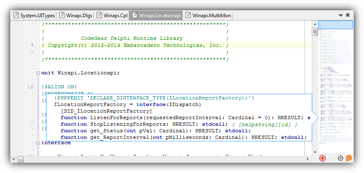364x173 pixels.
Task: Click the 'interface' keyword line in editor
Action: coord(56,143)
